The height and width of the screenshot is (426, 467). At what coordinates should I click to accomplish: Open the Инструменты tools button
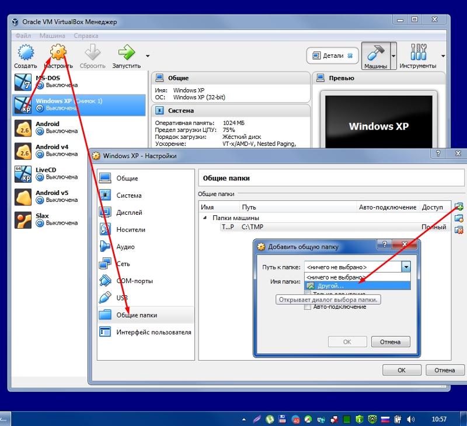pos(418,56)
